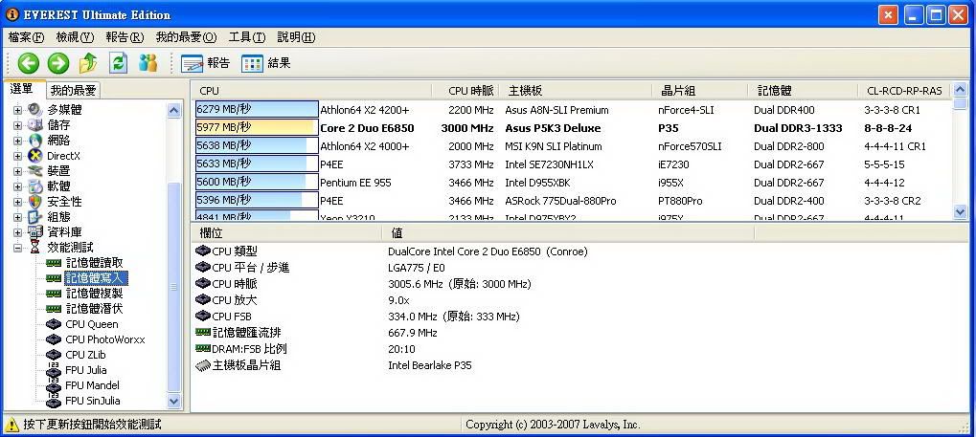Expand the 裝置 tree node
976x437 pixels.
point(17,171)
